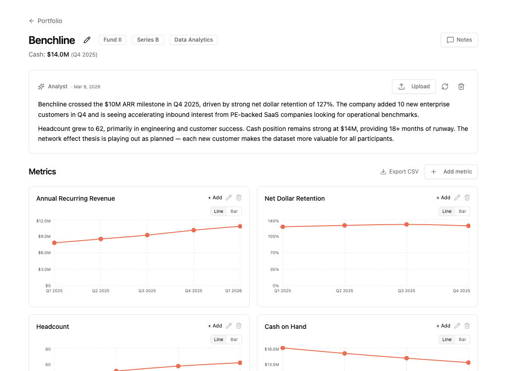
Task: Switch Annual Recurring Revenue chart to Line
Action: (x=218, y=212)
